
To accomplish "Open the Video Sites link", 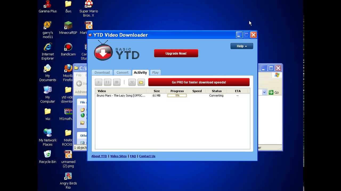I will [119, 156].
